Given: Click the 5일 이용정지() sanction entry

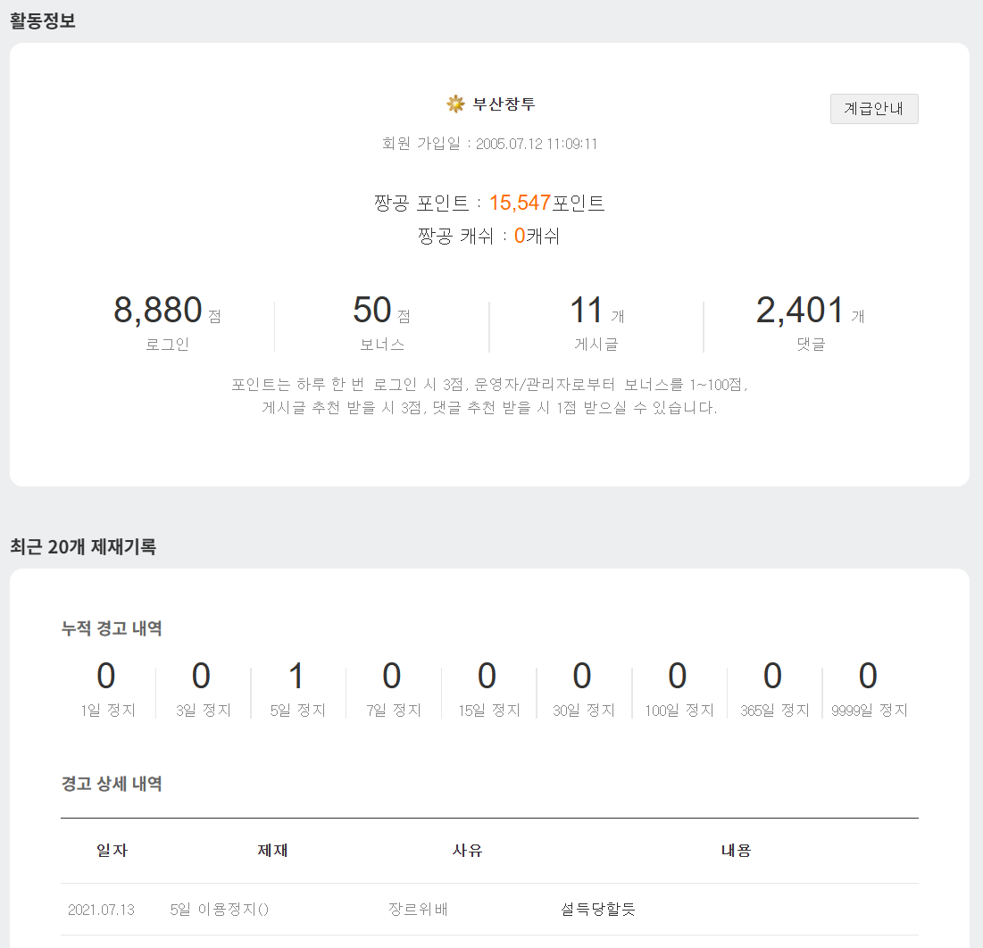Looking at the screenshot, I should [220, 910].
